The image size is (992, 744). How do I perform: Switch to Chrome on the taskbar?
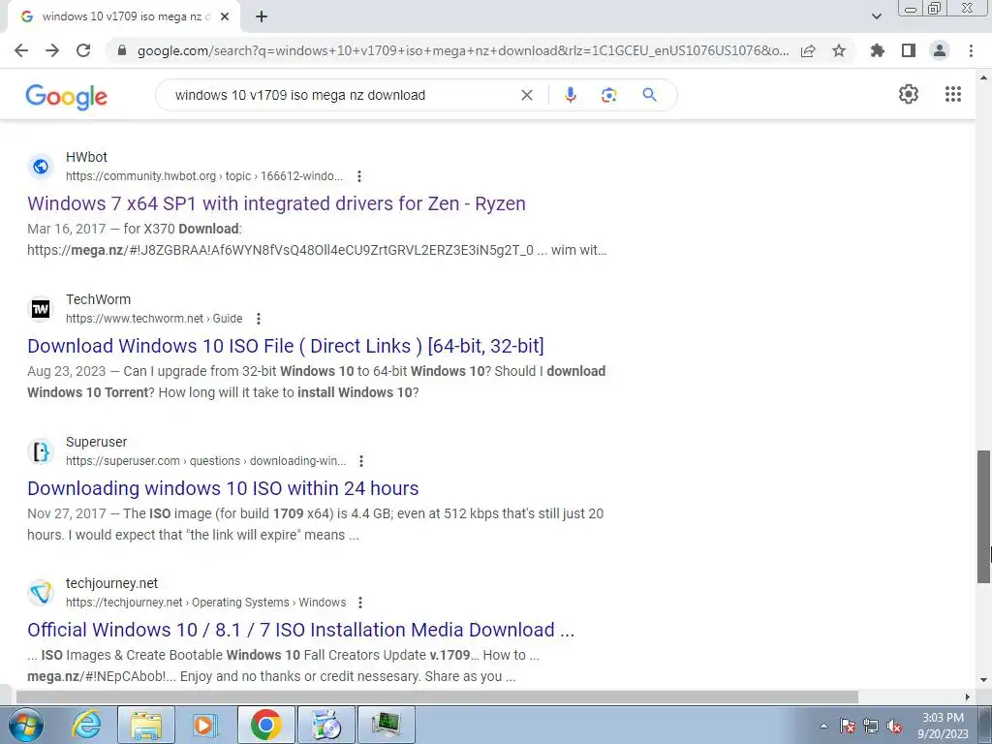tap(265, 725)
